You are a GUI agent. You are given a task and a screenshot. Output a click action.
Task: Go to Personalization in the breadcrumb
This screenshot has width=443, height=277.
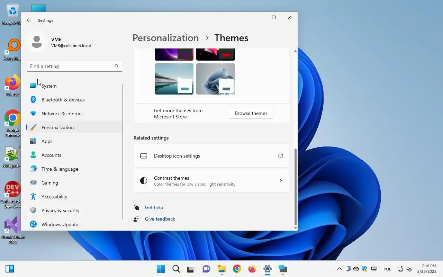point(165,38)
